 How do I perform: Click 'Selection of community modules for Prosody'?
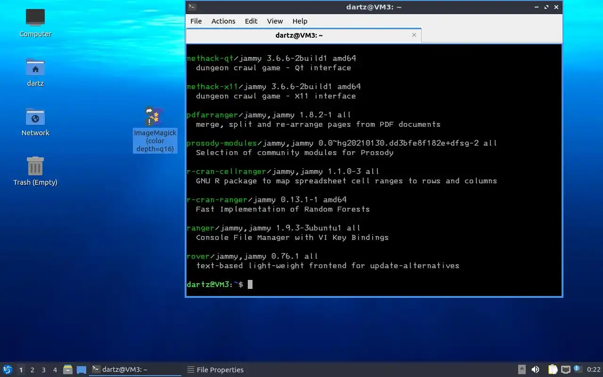[x=295, y=153]
